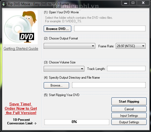Viewport: 151px width, 132px height.
Task: Open the Volume Size dropdown
Action: coord(64,69)
